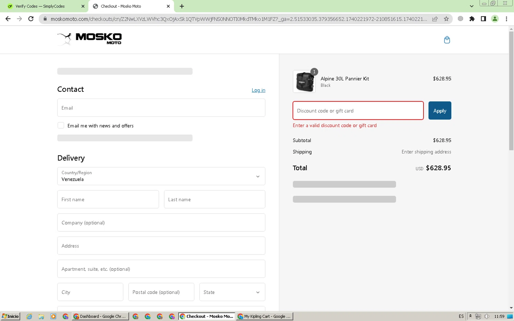The image size is (514, 321).
Task: Close the Verify Codes tab
Action: 83,6
